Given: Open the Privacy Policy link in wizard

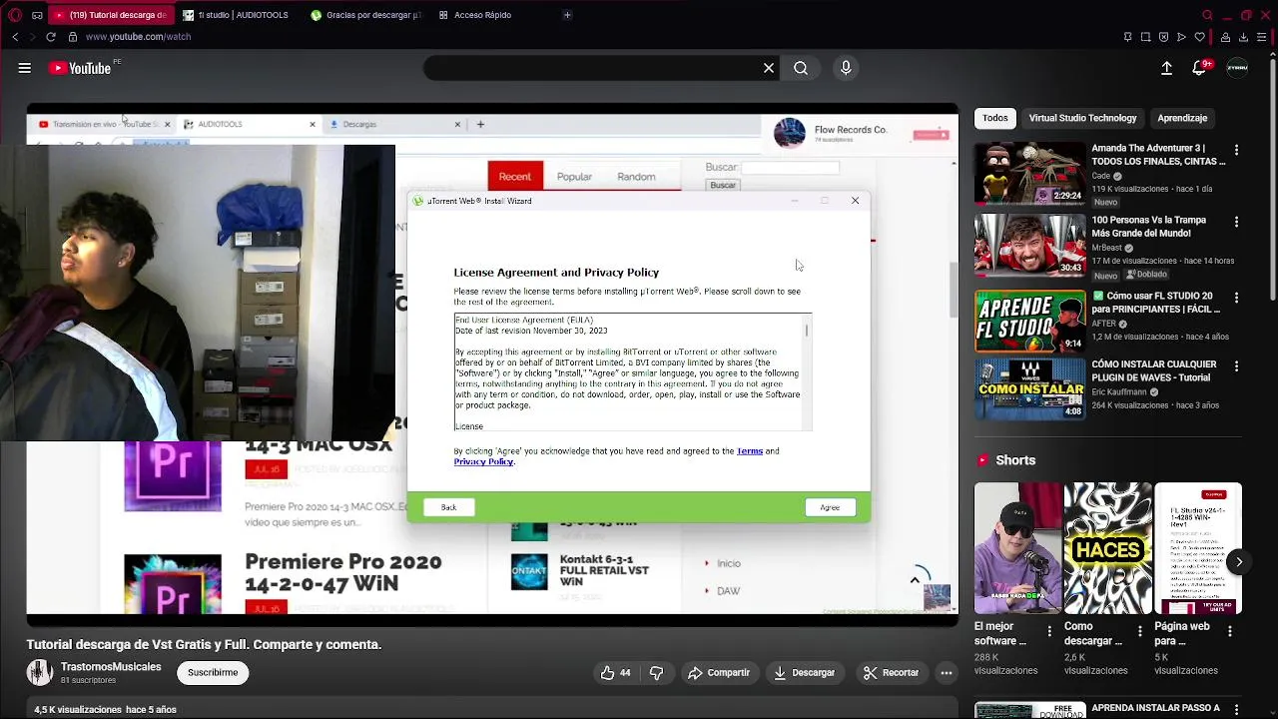Looking at the screenshot, I should click(x=483, y=461).
